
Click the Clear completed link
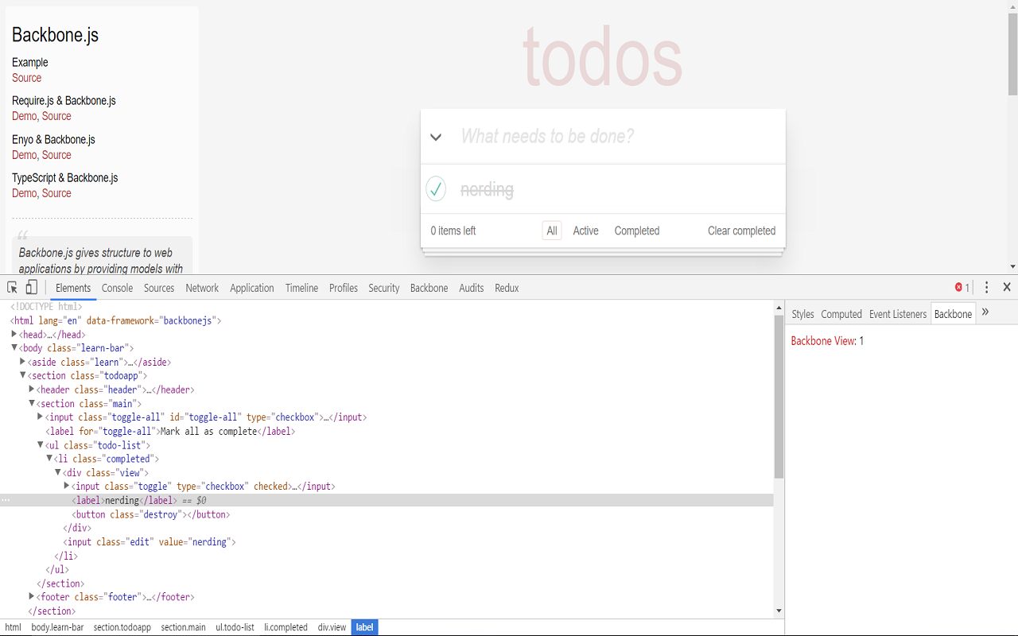point(741,231)
